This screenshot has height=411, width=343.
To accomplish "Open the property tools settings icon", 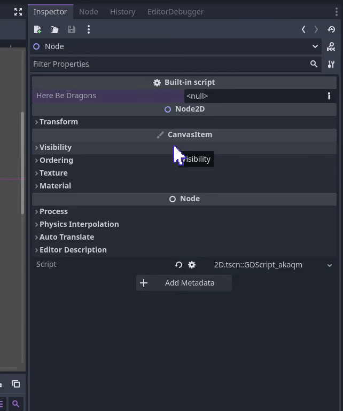I will coord(331,64).
